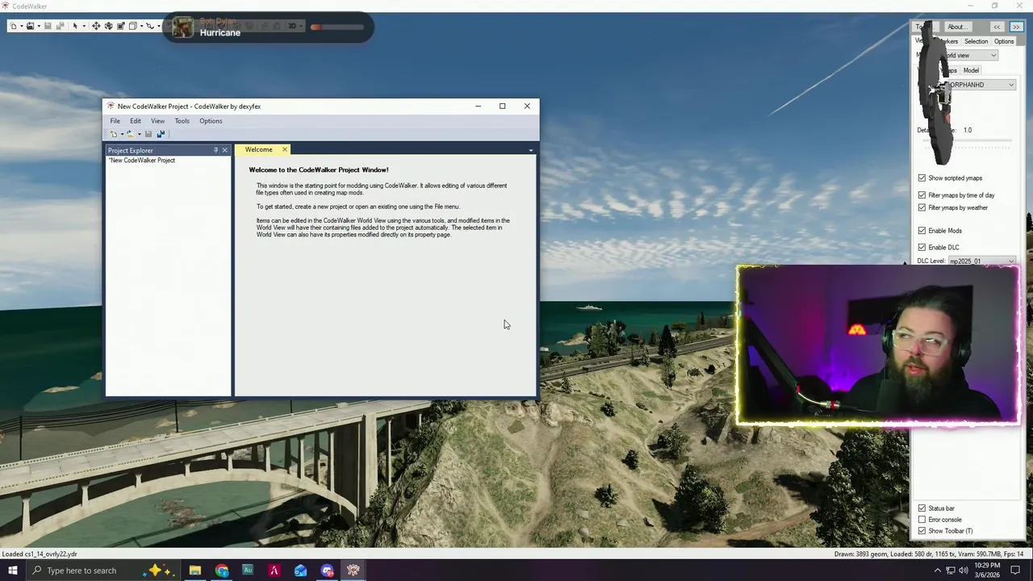Open Google Chrome from taskbar

coord(221,571)
